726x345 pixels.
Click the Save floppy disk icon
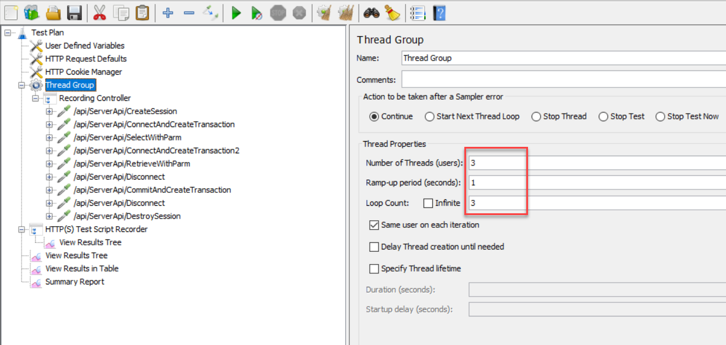click(x=74, y=13)
